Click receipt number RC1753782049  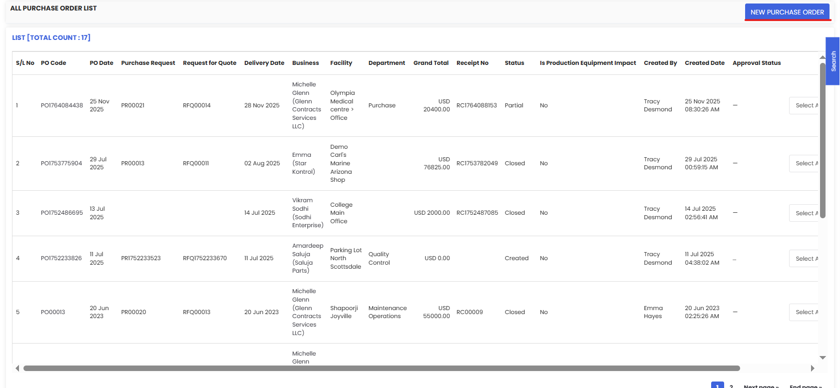click(x=477, y=163)
